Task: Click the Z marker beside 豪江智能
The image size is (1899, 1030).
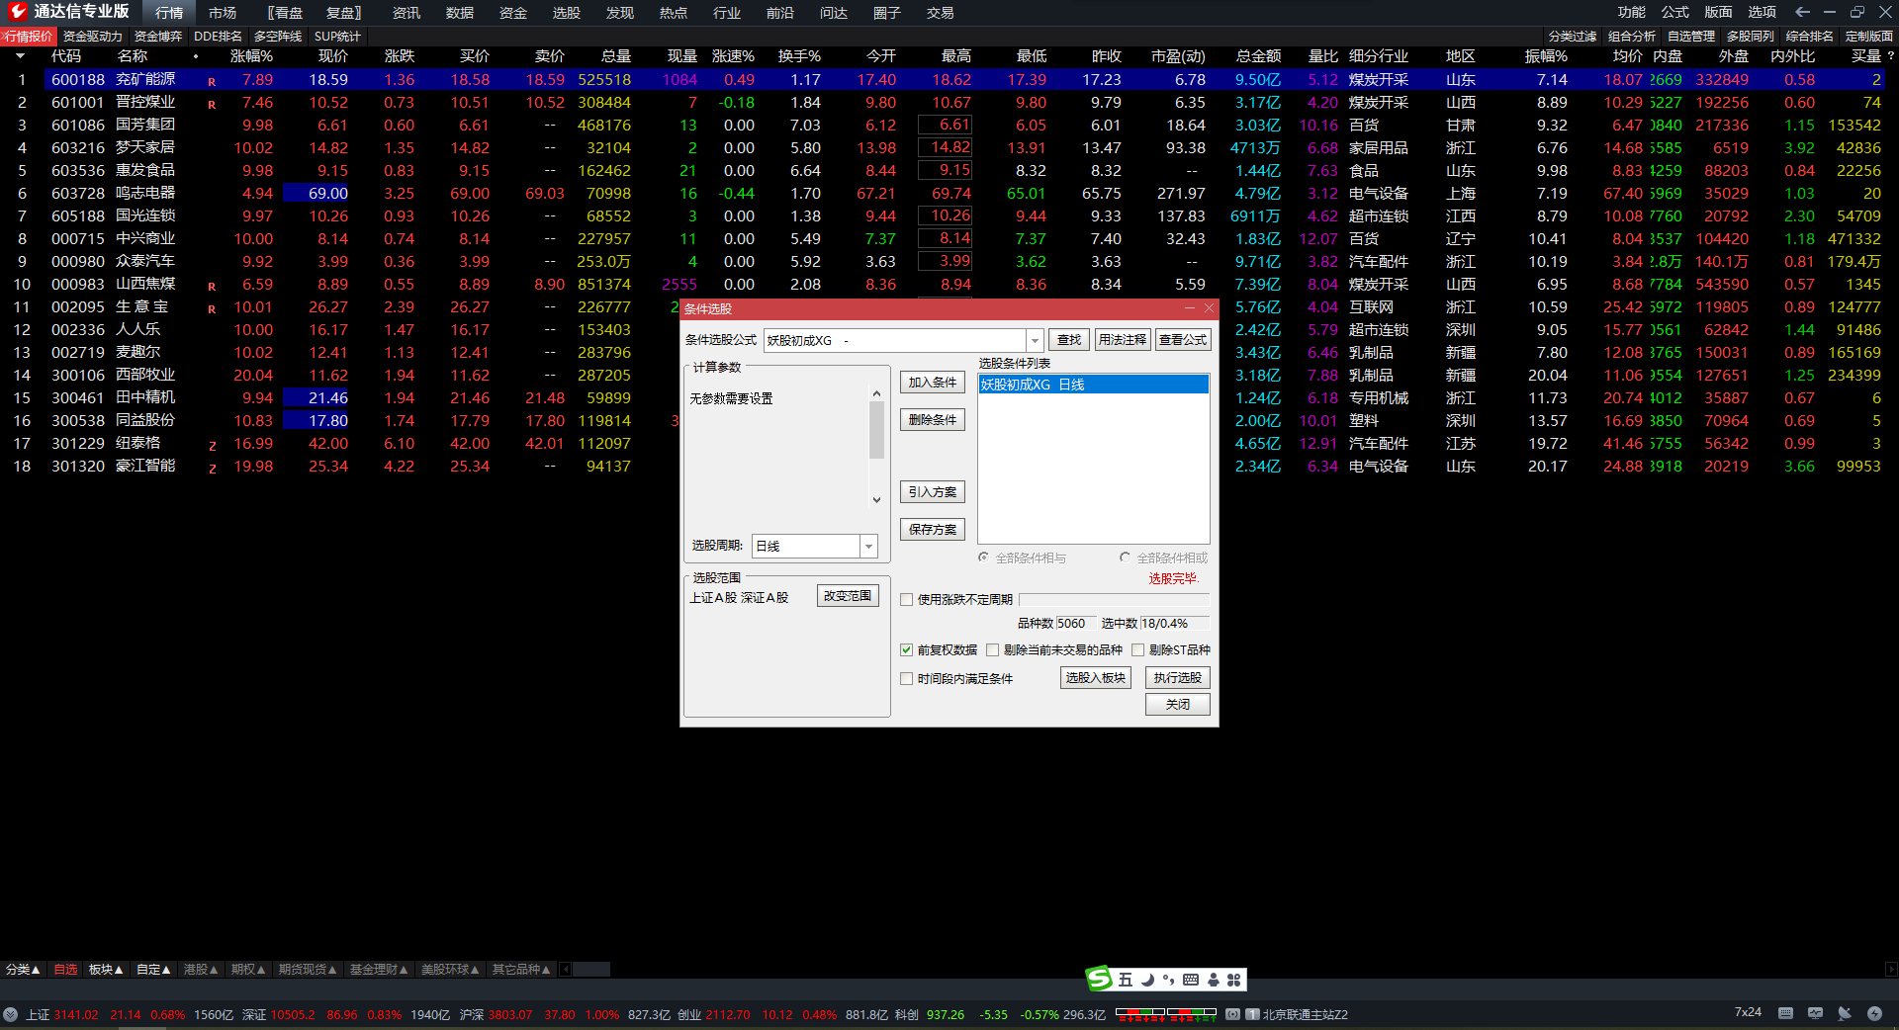Action: tap(212, 469)
